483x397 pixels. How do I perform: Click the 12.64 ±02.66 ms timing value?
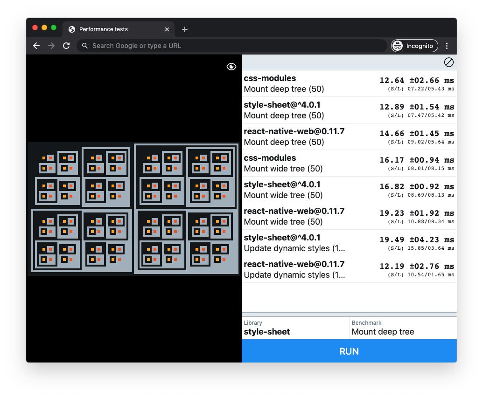(x=417, y=80)
